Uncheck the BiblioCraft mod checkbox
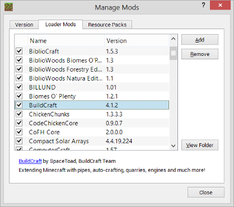The image size is (234, 207). click(19, 51)
